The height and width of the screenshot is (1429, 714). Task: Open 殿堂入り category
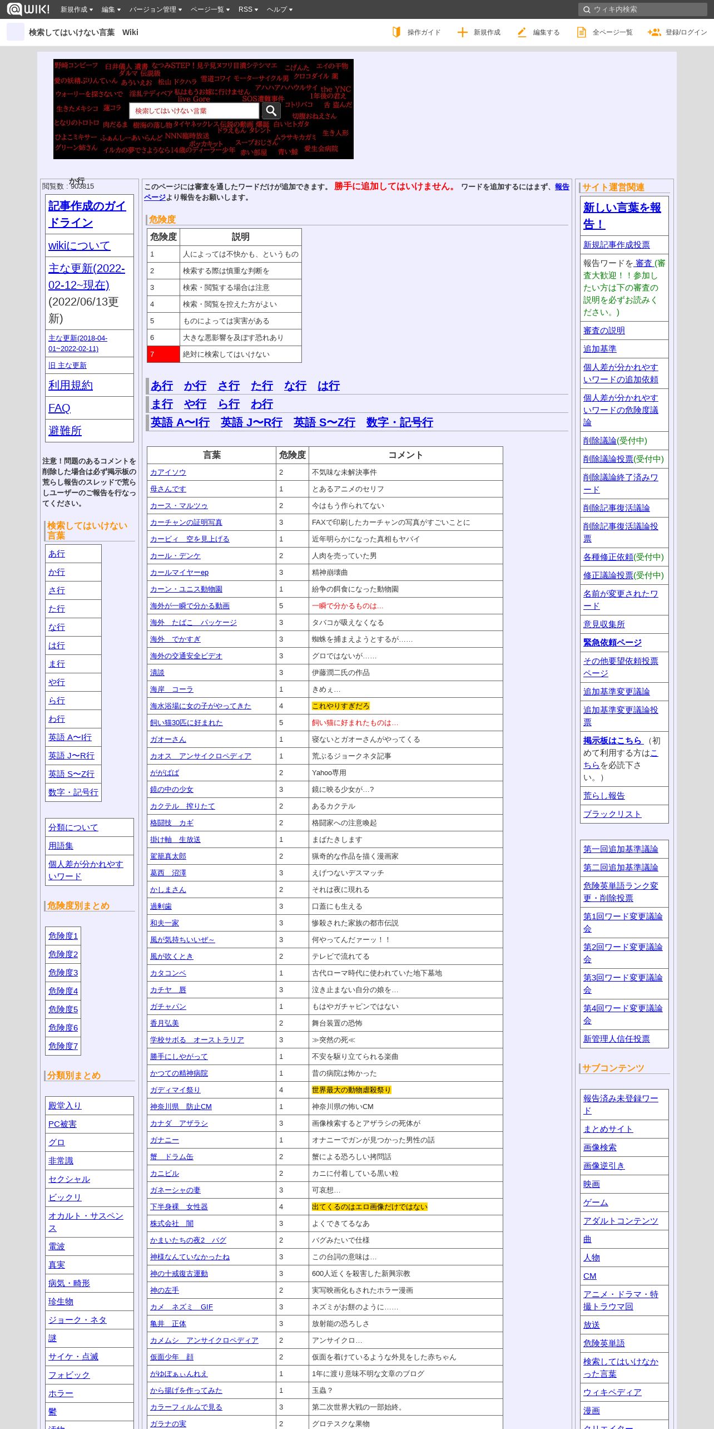coord(65,1105)
